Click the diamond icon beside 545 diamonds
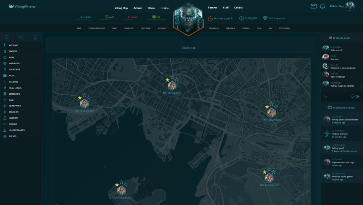Viewport: 363px width, 205px height. coord(265,18)
